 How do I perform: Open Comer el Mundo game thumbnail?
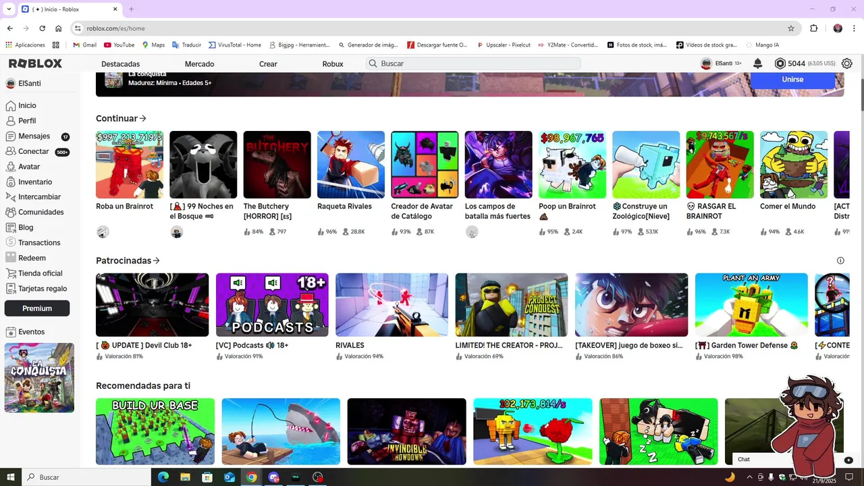click(x=794, y=165)
